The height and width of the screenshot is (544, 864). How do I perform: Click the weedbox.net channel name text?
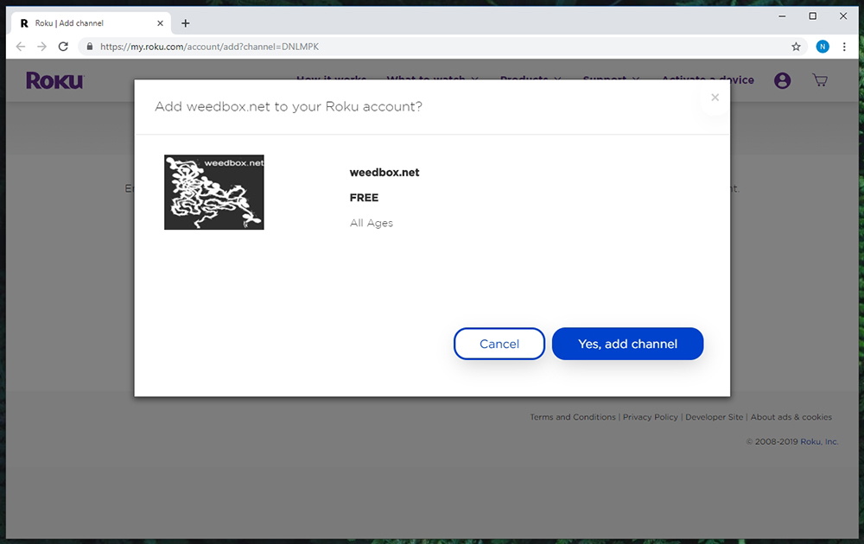tap(384, 173)
